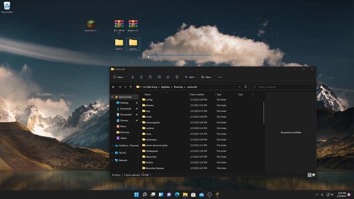This screenshot has height=199, width=354.
Task: Select Downloads in the navigation pane
Action: click(x=126, y=109)
